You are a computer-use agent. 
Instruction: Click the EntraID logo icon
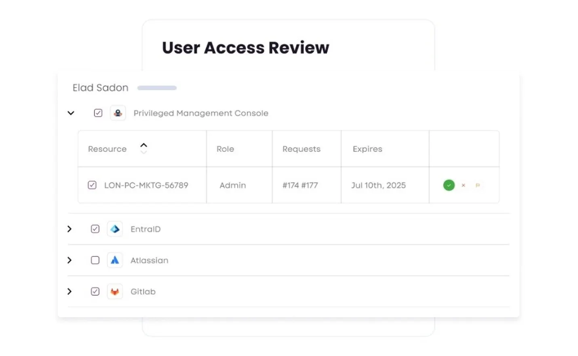coord(115,229)
